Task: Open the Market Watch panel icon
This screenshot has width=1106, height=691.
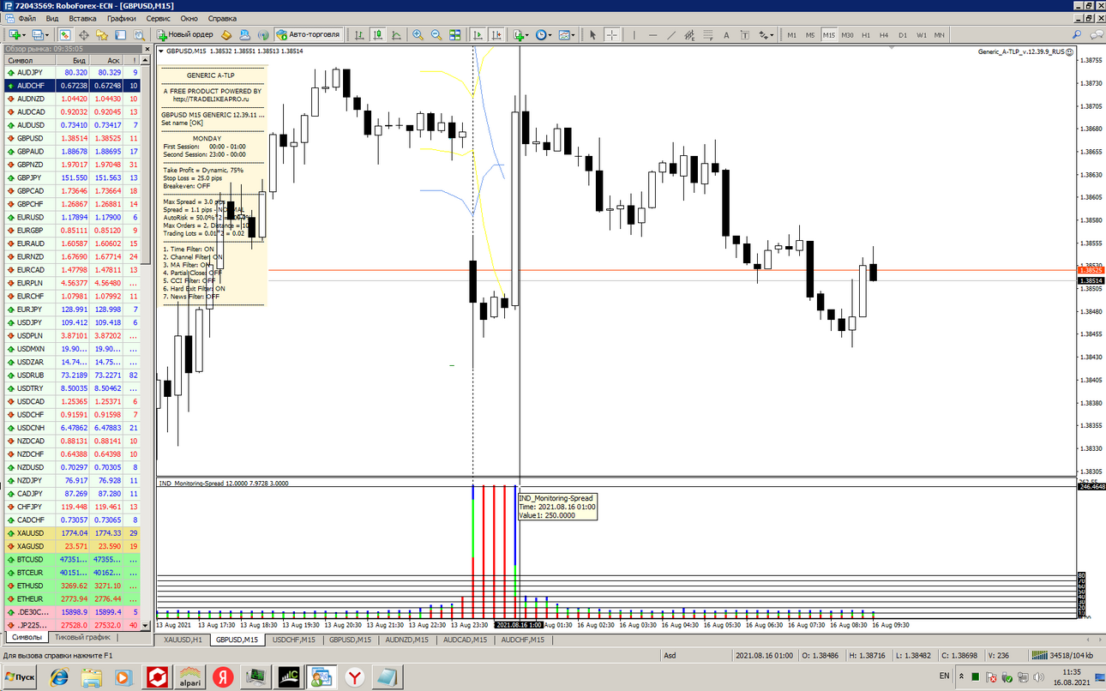Action: coord(65,35)
